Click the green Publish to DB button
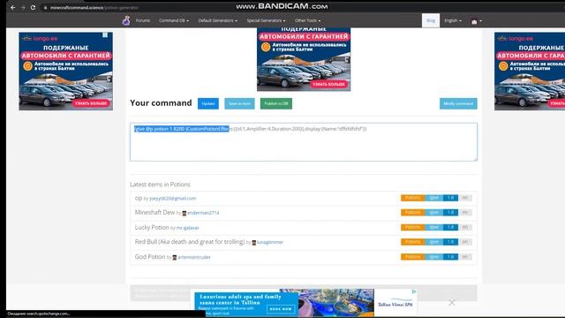The width and height of the screenshot is (565, 318). click(276, 103)
